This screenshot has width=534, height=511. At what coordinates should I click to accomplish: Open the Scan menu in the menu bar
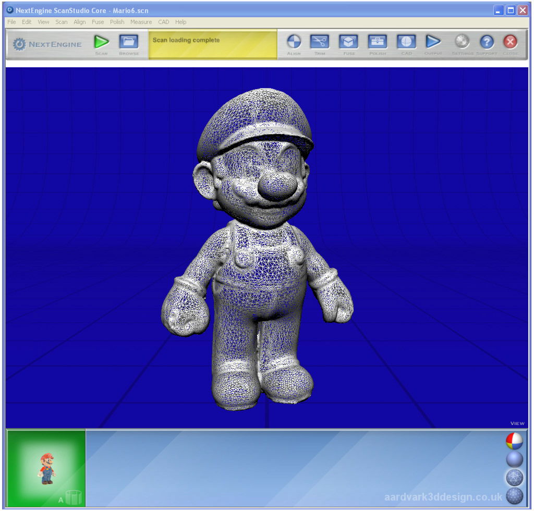[x=62, y=22]
